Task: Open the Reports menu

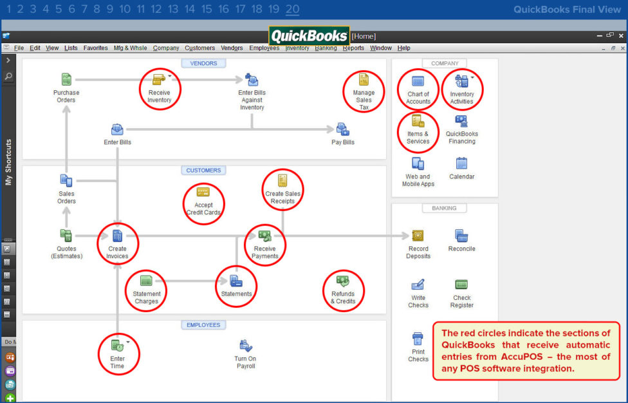Action: (x=353, y=48)
